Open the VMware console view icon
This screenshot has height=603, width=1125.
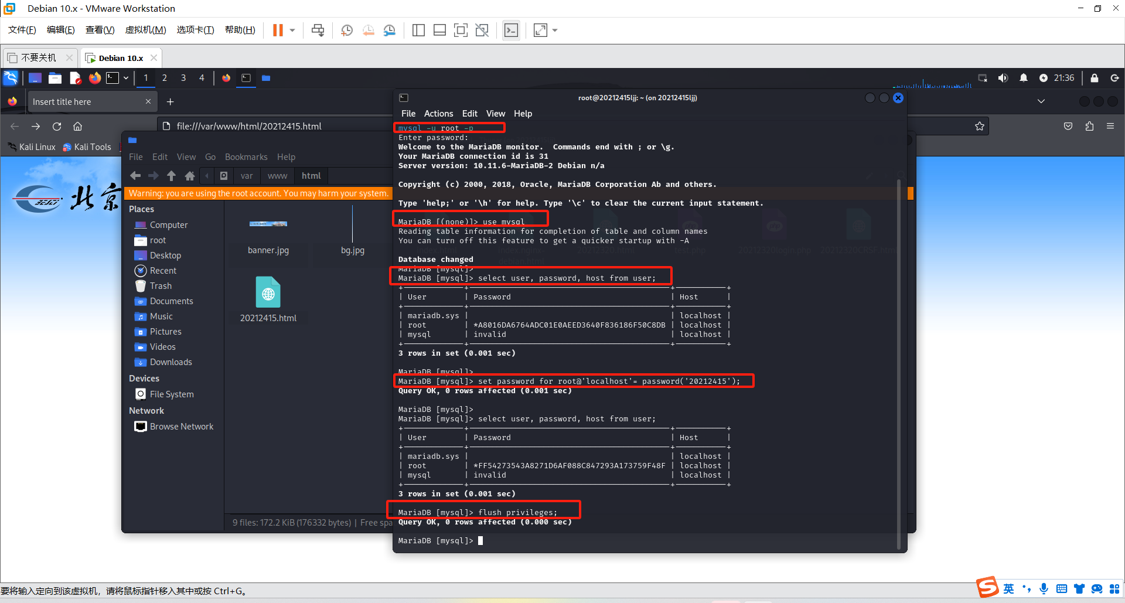511,30
